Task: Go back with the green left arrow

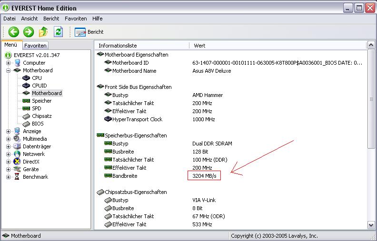Action: [x=14, y=32]
